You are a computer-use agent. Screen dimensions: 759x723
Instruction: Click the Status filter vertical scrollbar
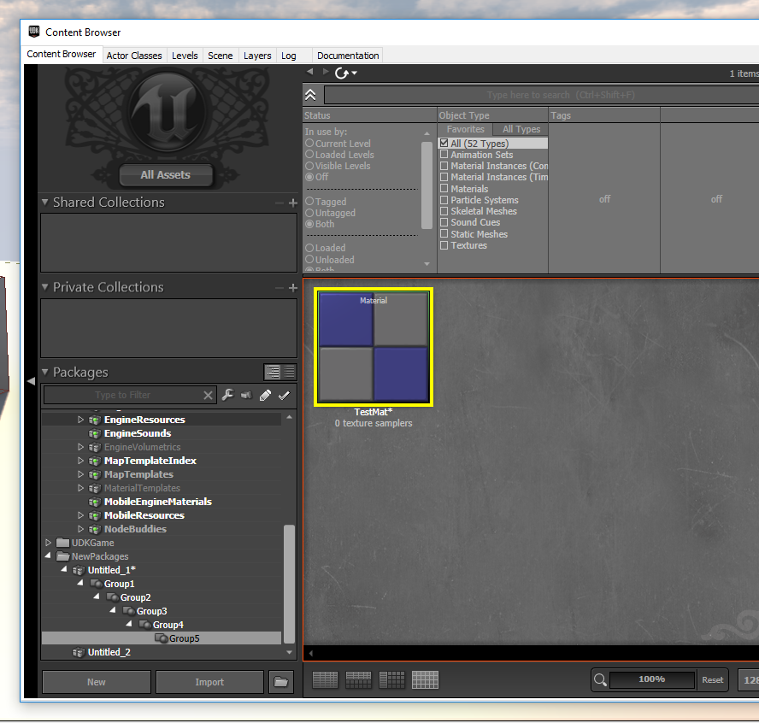click(x=427, y=185)
